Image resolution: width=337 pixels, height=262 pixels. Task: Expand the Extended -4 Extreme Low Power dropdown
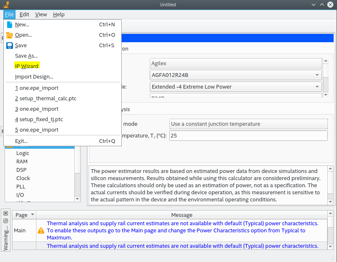tap(318, 87)
